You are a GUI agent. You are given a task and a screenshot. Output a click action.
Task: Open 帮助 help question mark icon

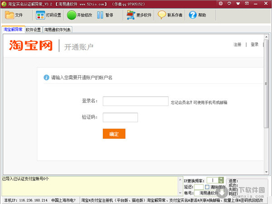[193, 15]
